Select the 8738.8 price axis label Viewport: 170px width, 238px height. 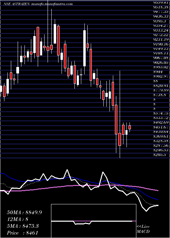tap(160, 95)
